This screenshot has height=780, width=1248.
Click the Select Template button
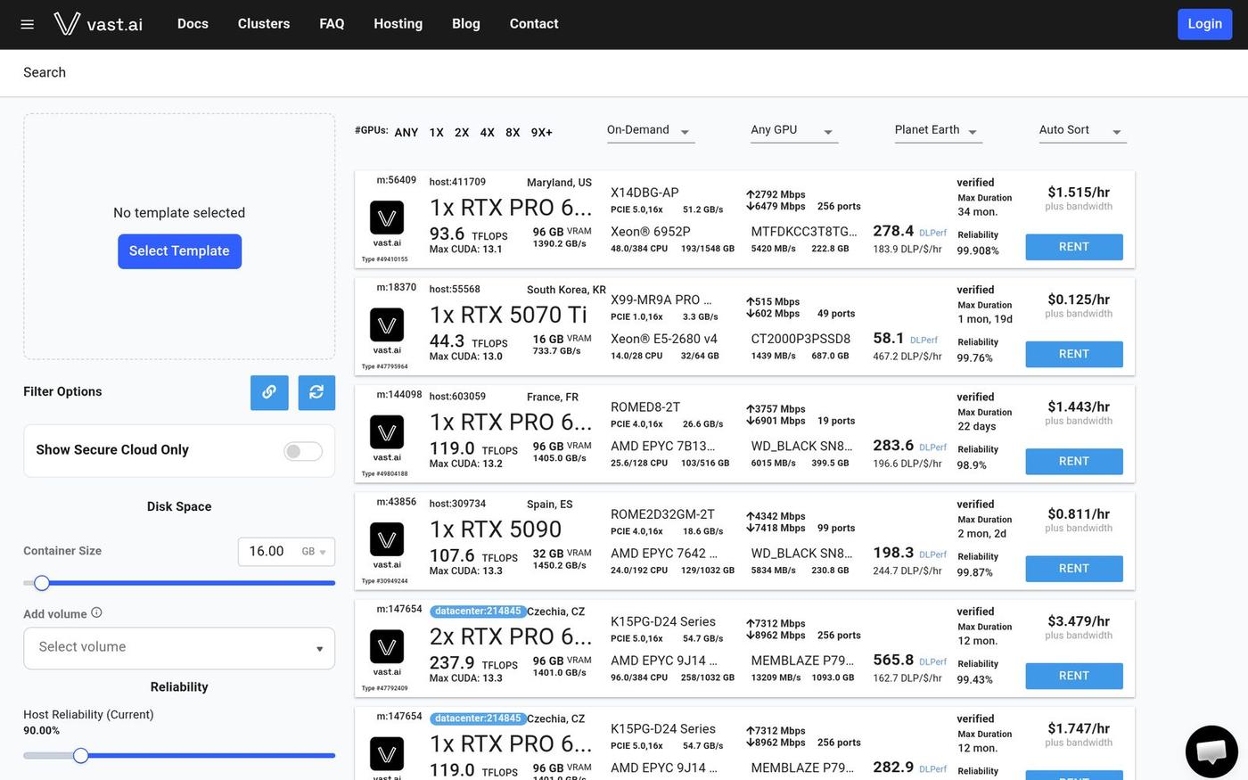[179, 251]
